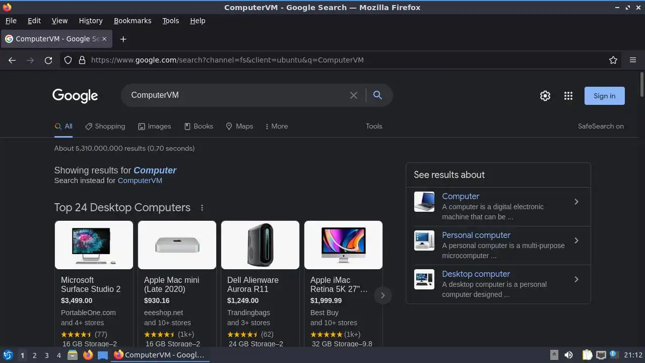Expand the Computer result chevron

pyautogui.click(x=576, y=202)
